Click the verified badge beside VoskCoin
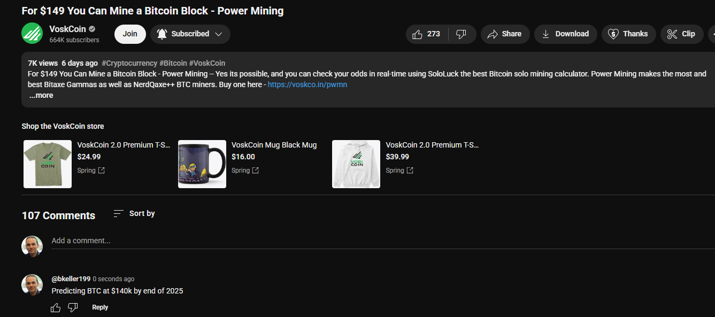This screenshot has width=715, height=317. click(x=92, y=29)
